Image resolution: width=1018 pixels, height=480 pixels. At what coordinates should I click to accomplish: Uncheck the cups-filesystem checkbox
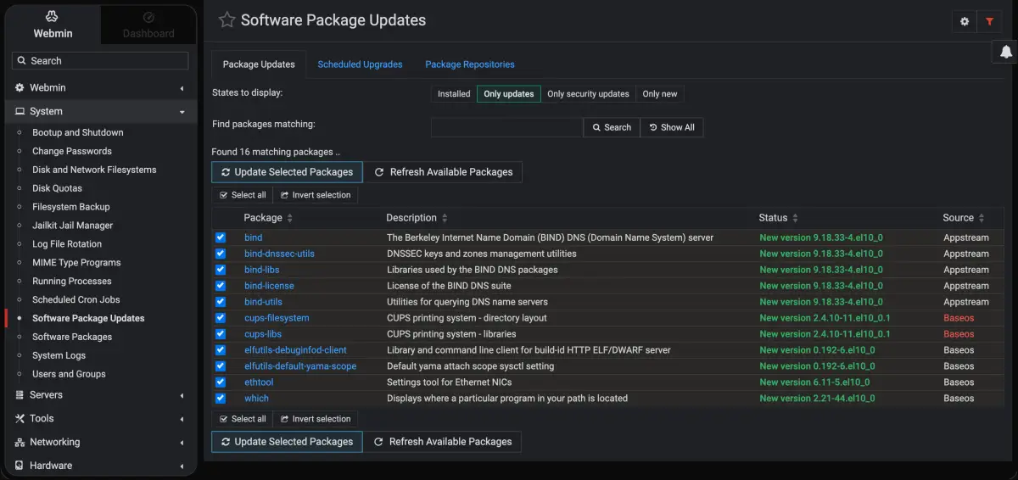(x=221, y=318)
